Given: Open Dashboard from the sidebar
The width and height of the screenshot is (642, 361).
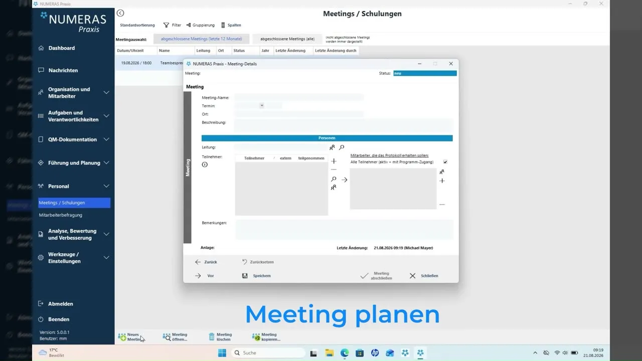Looking at the screenshot, I should click(61, 48).
